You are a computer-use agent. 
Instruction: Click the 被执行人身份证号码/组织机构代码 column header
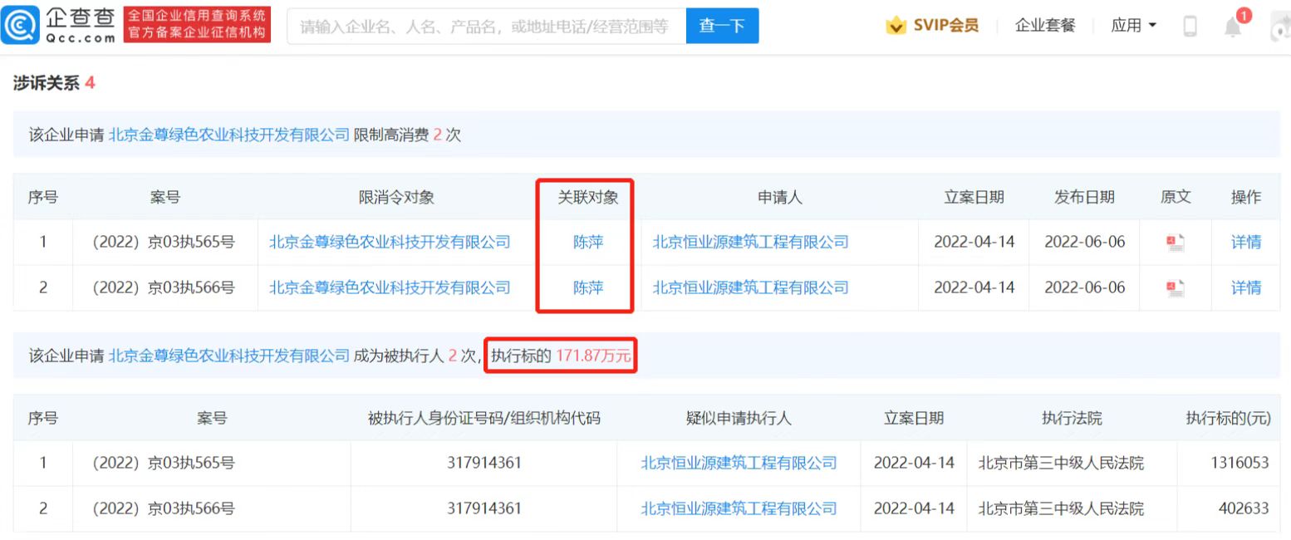(x=484, y=418)
